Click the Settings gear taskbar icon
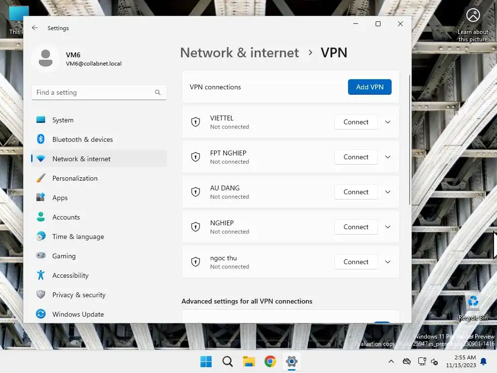 pyautogui.click(x=292, y=361)
